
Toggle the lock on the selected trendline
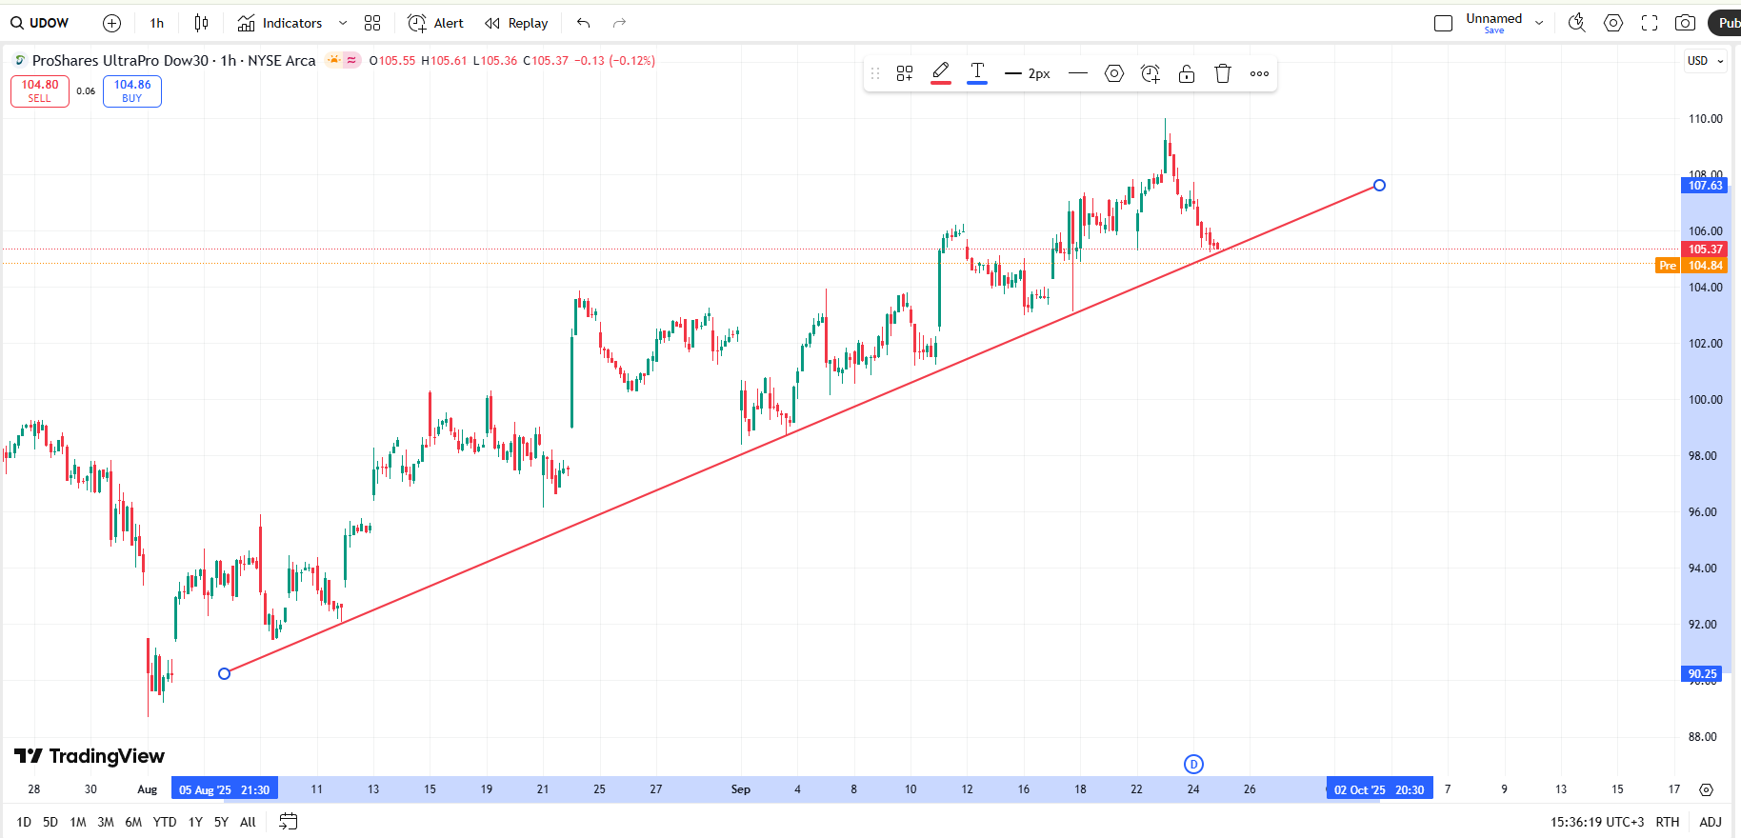tap(1187, 73)
